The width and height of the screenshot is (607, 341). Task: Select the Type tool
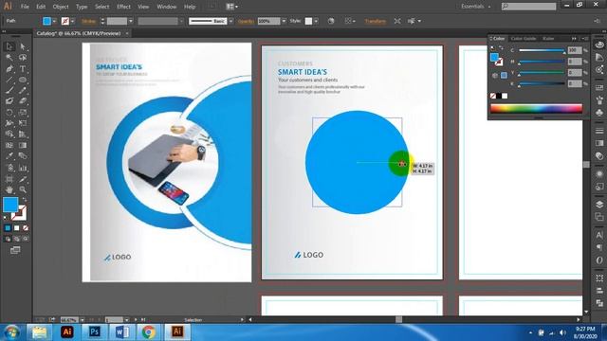click(23, 69)
